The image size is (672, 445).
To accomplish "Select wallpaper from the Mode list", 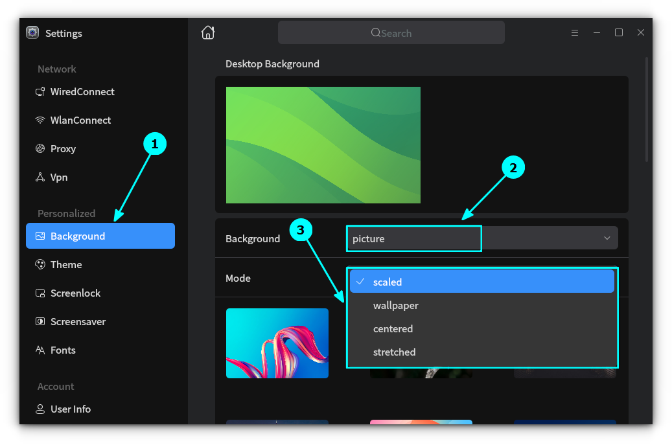I will (x=395, y=305).
